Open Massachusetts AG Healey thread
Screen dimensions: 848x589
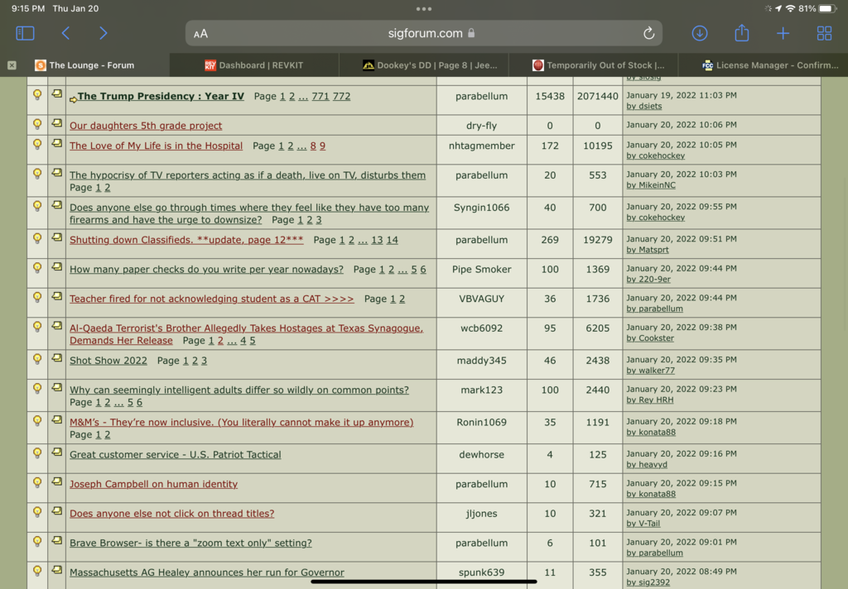coord(206,572)
